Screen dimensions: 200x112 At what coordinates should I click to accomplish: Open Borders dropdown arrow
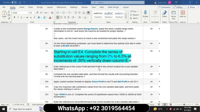point(88,17)
